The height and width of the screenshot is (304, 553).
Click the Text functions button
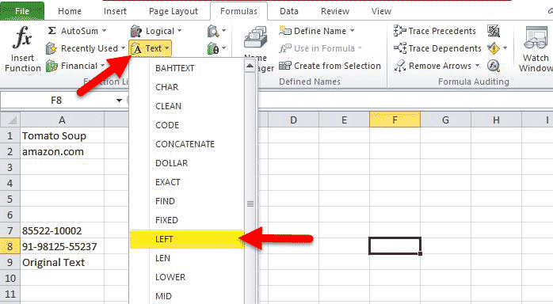tap(151, 48)
